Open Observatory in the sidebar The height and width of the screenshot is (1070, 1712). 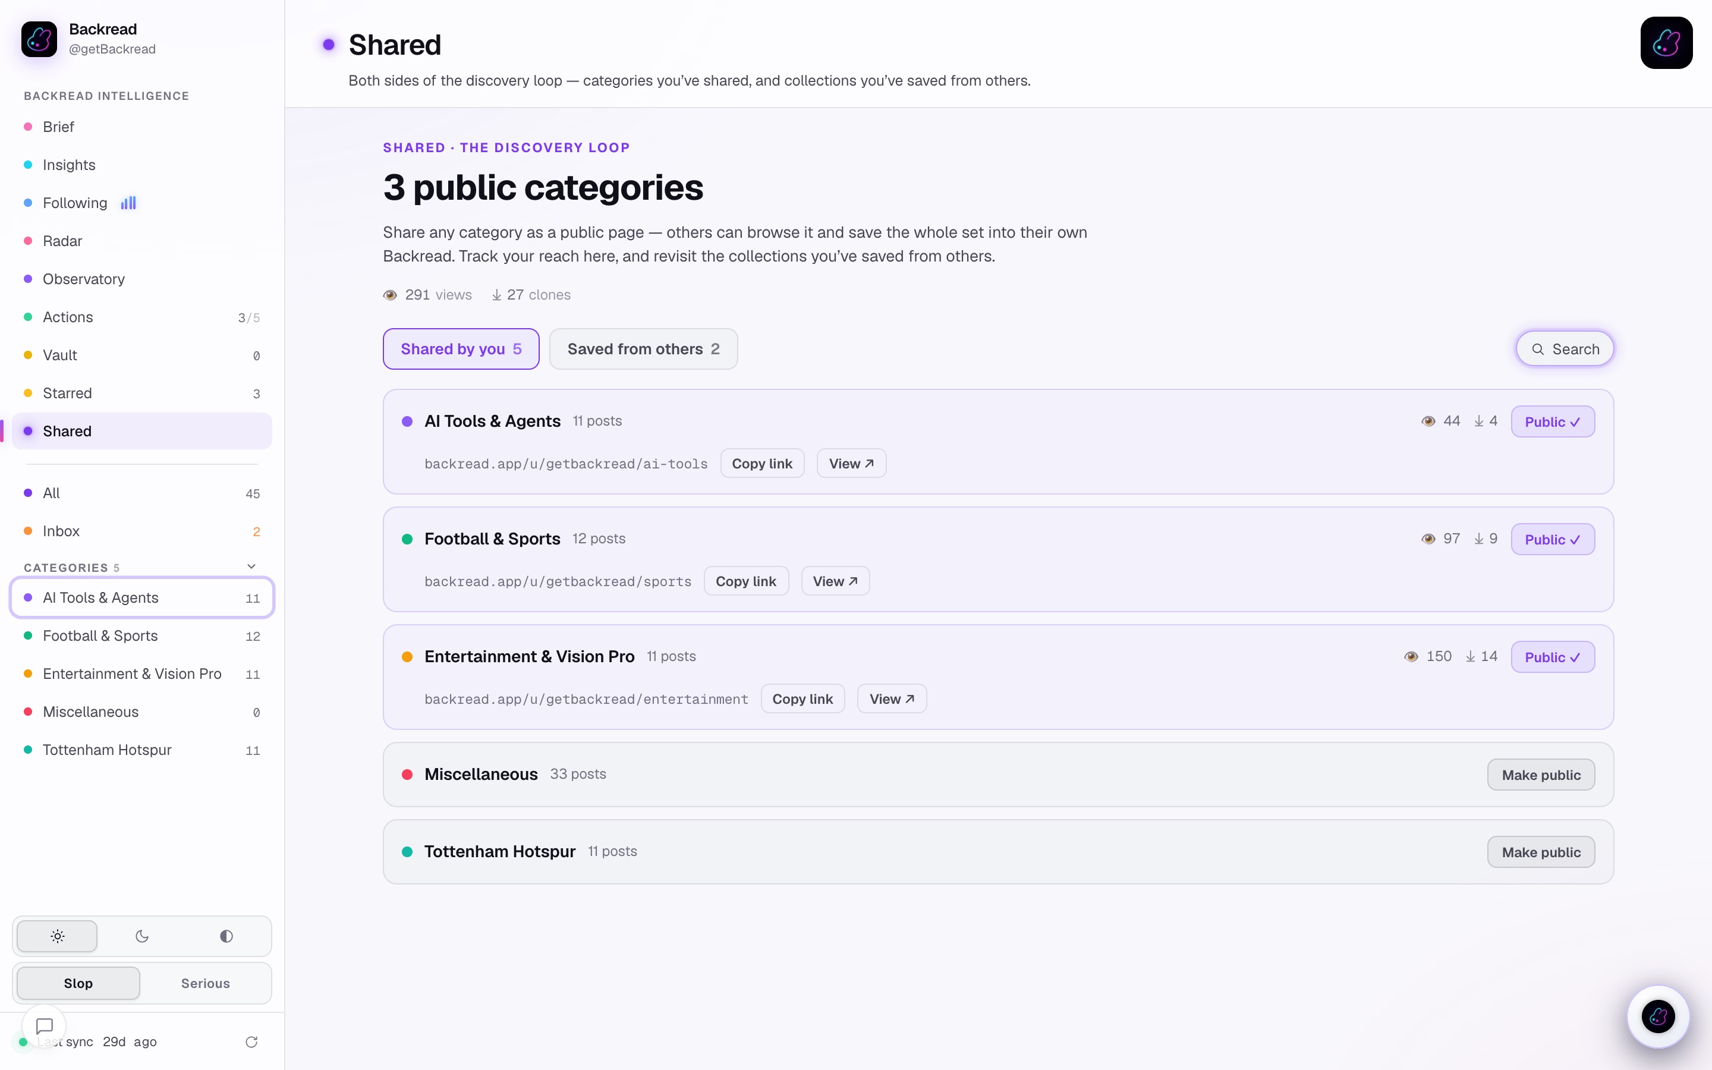tap(142, 279)
